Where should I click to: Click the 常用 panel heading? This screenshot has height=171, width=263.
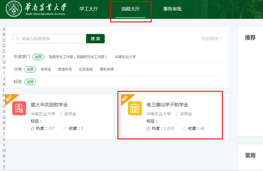[x=250, y=156]
